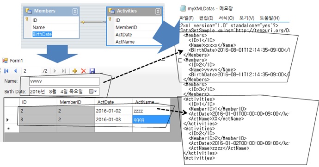Screen dimensions: 319x167
Task: Save data with floppy disk icon
Action: [92, 71]
